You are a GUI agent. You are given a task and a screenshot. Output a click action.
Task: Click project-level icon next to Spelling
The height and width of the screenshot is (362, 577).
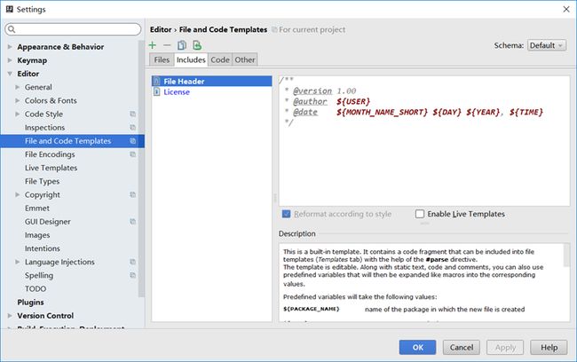(x=133, y=275)
